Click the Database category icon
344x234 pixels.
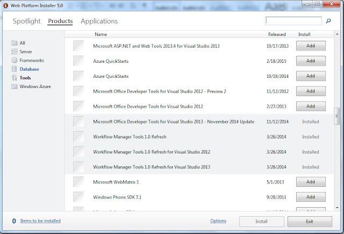(x=15, y=69)
